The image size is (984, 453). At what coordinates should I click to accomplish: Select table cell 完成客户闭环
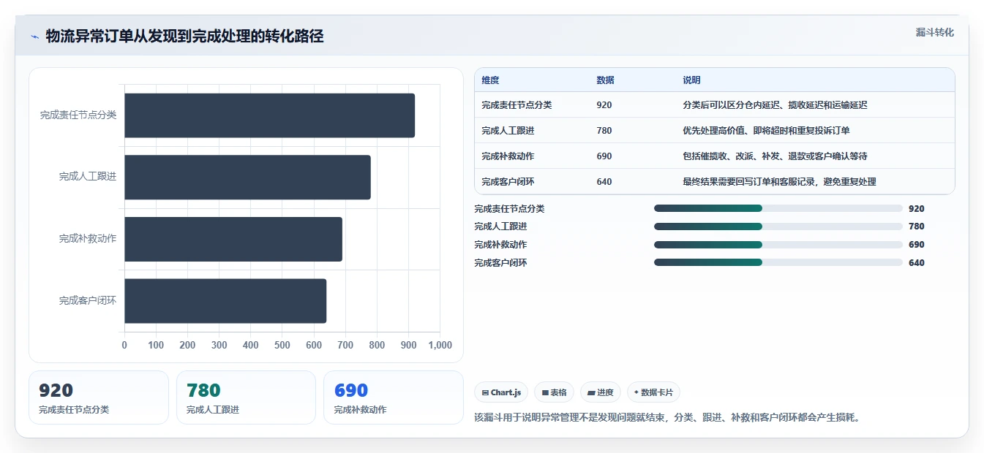(508, 182)
